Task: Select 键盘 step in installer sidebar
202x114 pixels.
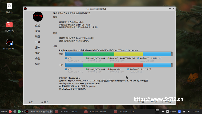Action: 38,36
